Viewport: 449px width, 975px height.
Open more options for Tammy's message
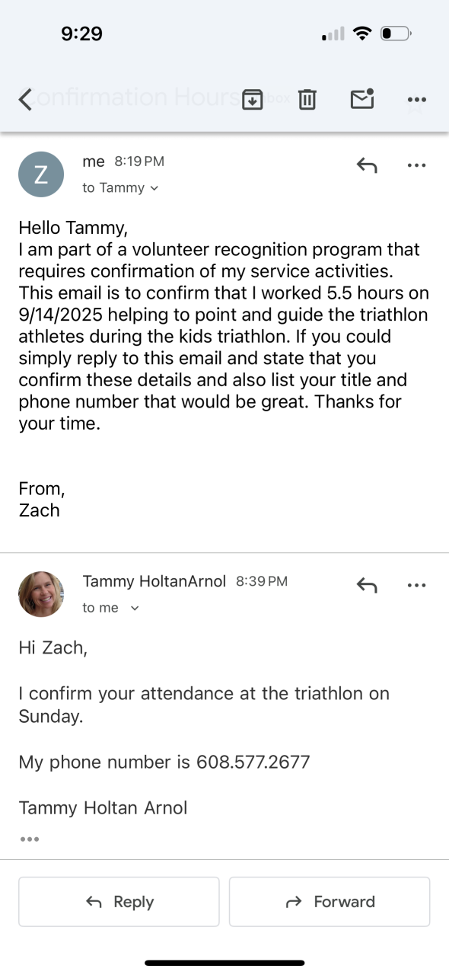click(x=416, y=585)
